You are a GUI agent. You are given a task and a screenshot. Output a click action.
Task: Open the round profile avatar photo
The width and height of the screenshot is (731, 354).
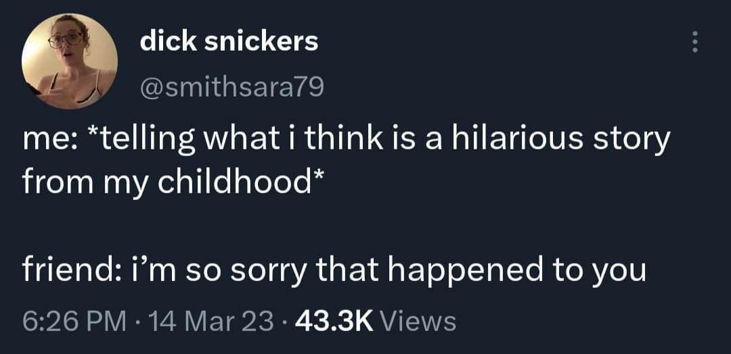70,61
